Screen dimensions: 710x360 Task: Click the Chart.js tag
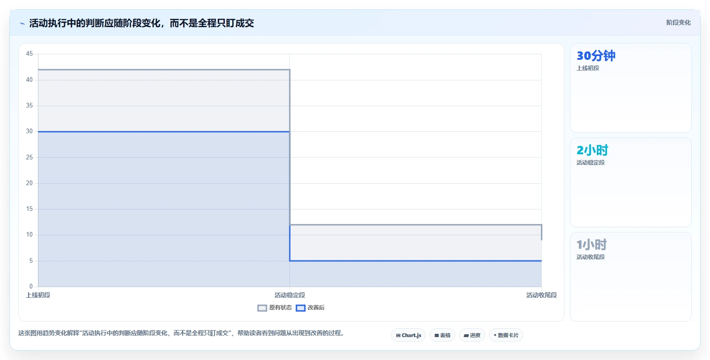pyautogui.click(x=408, y=335)
